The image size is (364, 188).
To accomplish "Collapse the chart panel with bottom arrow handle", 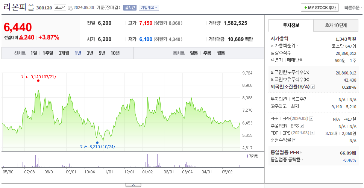I will click(x=133, y=185).
